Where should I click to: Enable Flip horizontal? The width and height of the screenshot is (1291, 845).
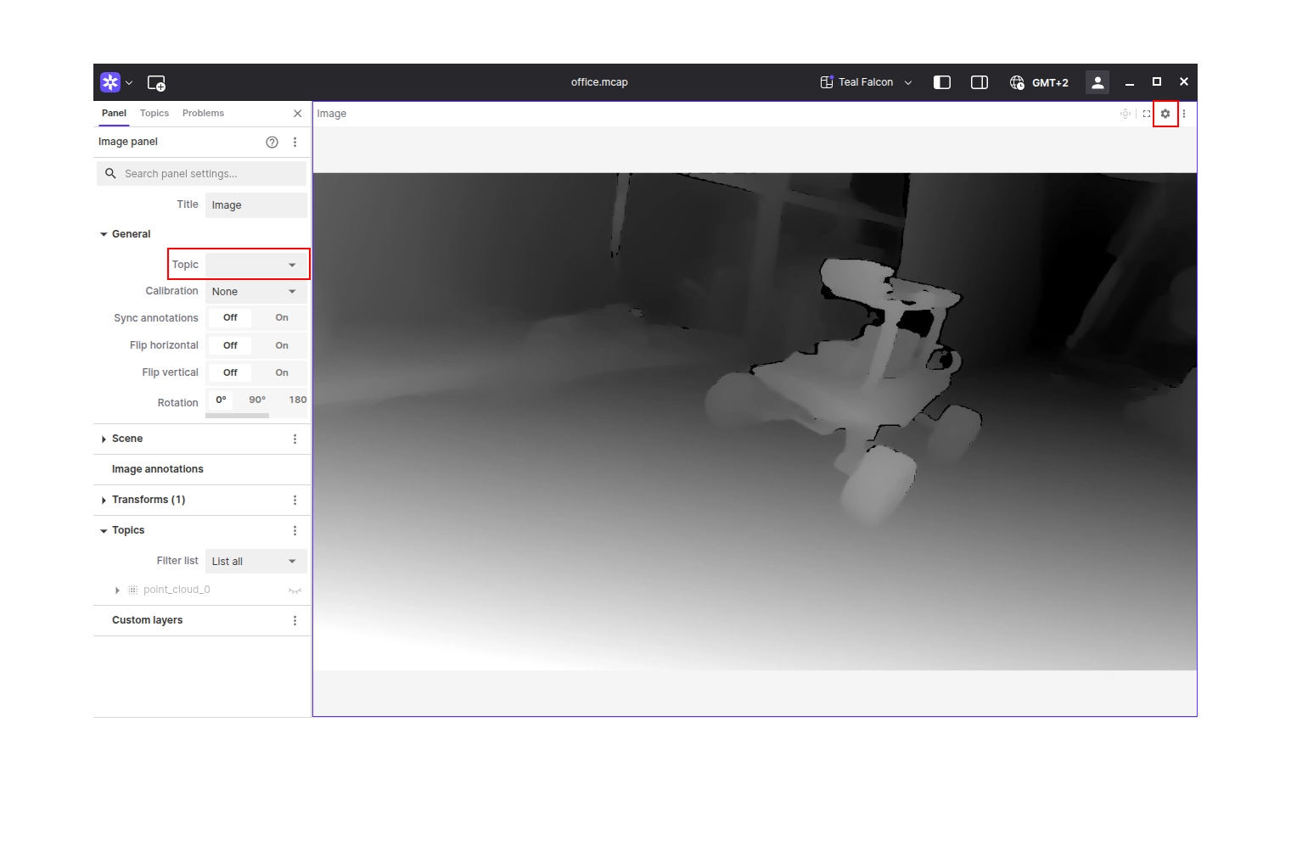pyautogui.click(x=281, y=344)
